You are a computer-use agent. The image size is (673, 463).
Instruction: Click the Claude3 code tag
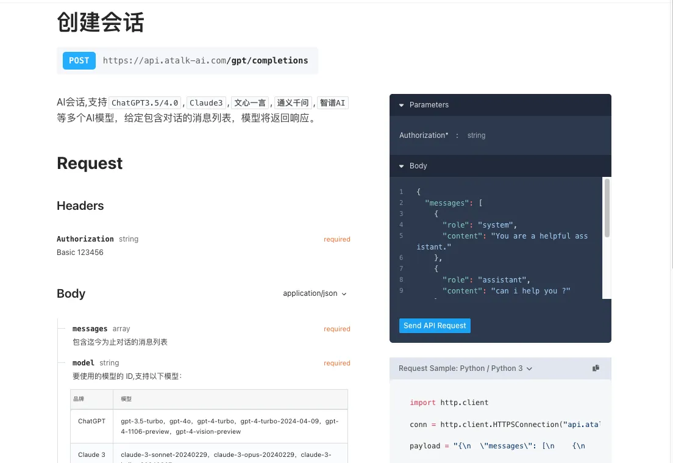206,103
